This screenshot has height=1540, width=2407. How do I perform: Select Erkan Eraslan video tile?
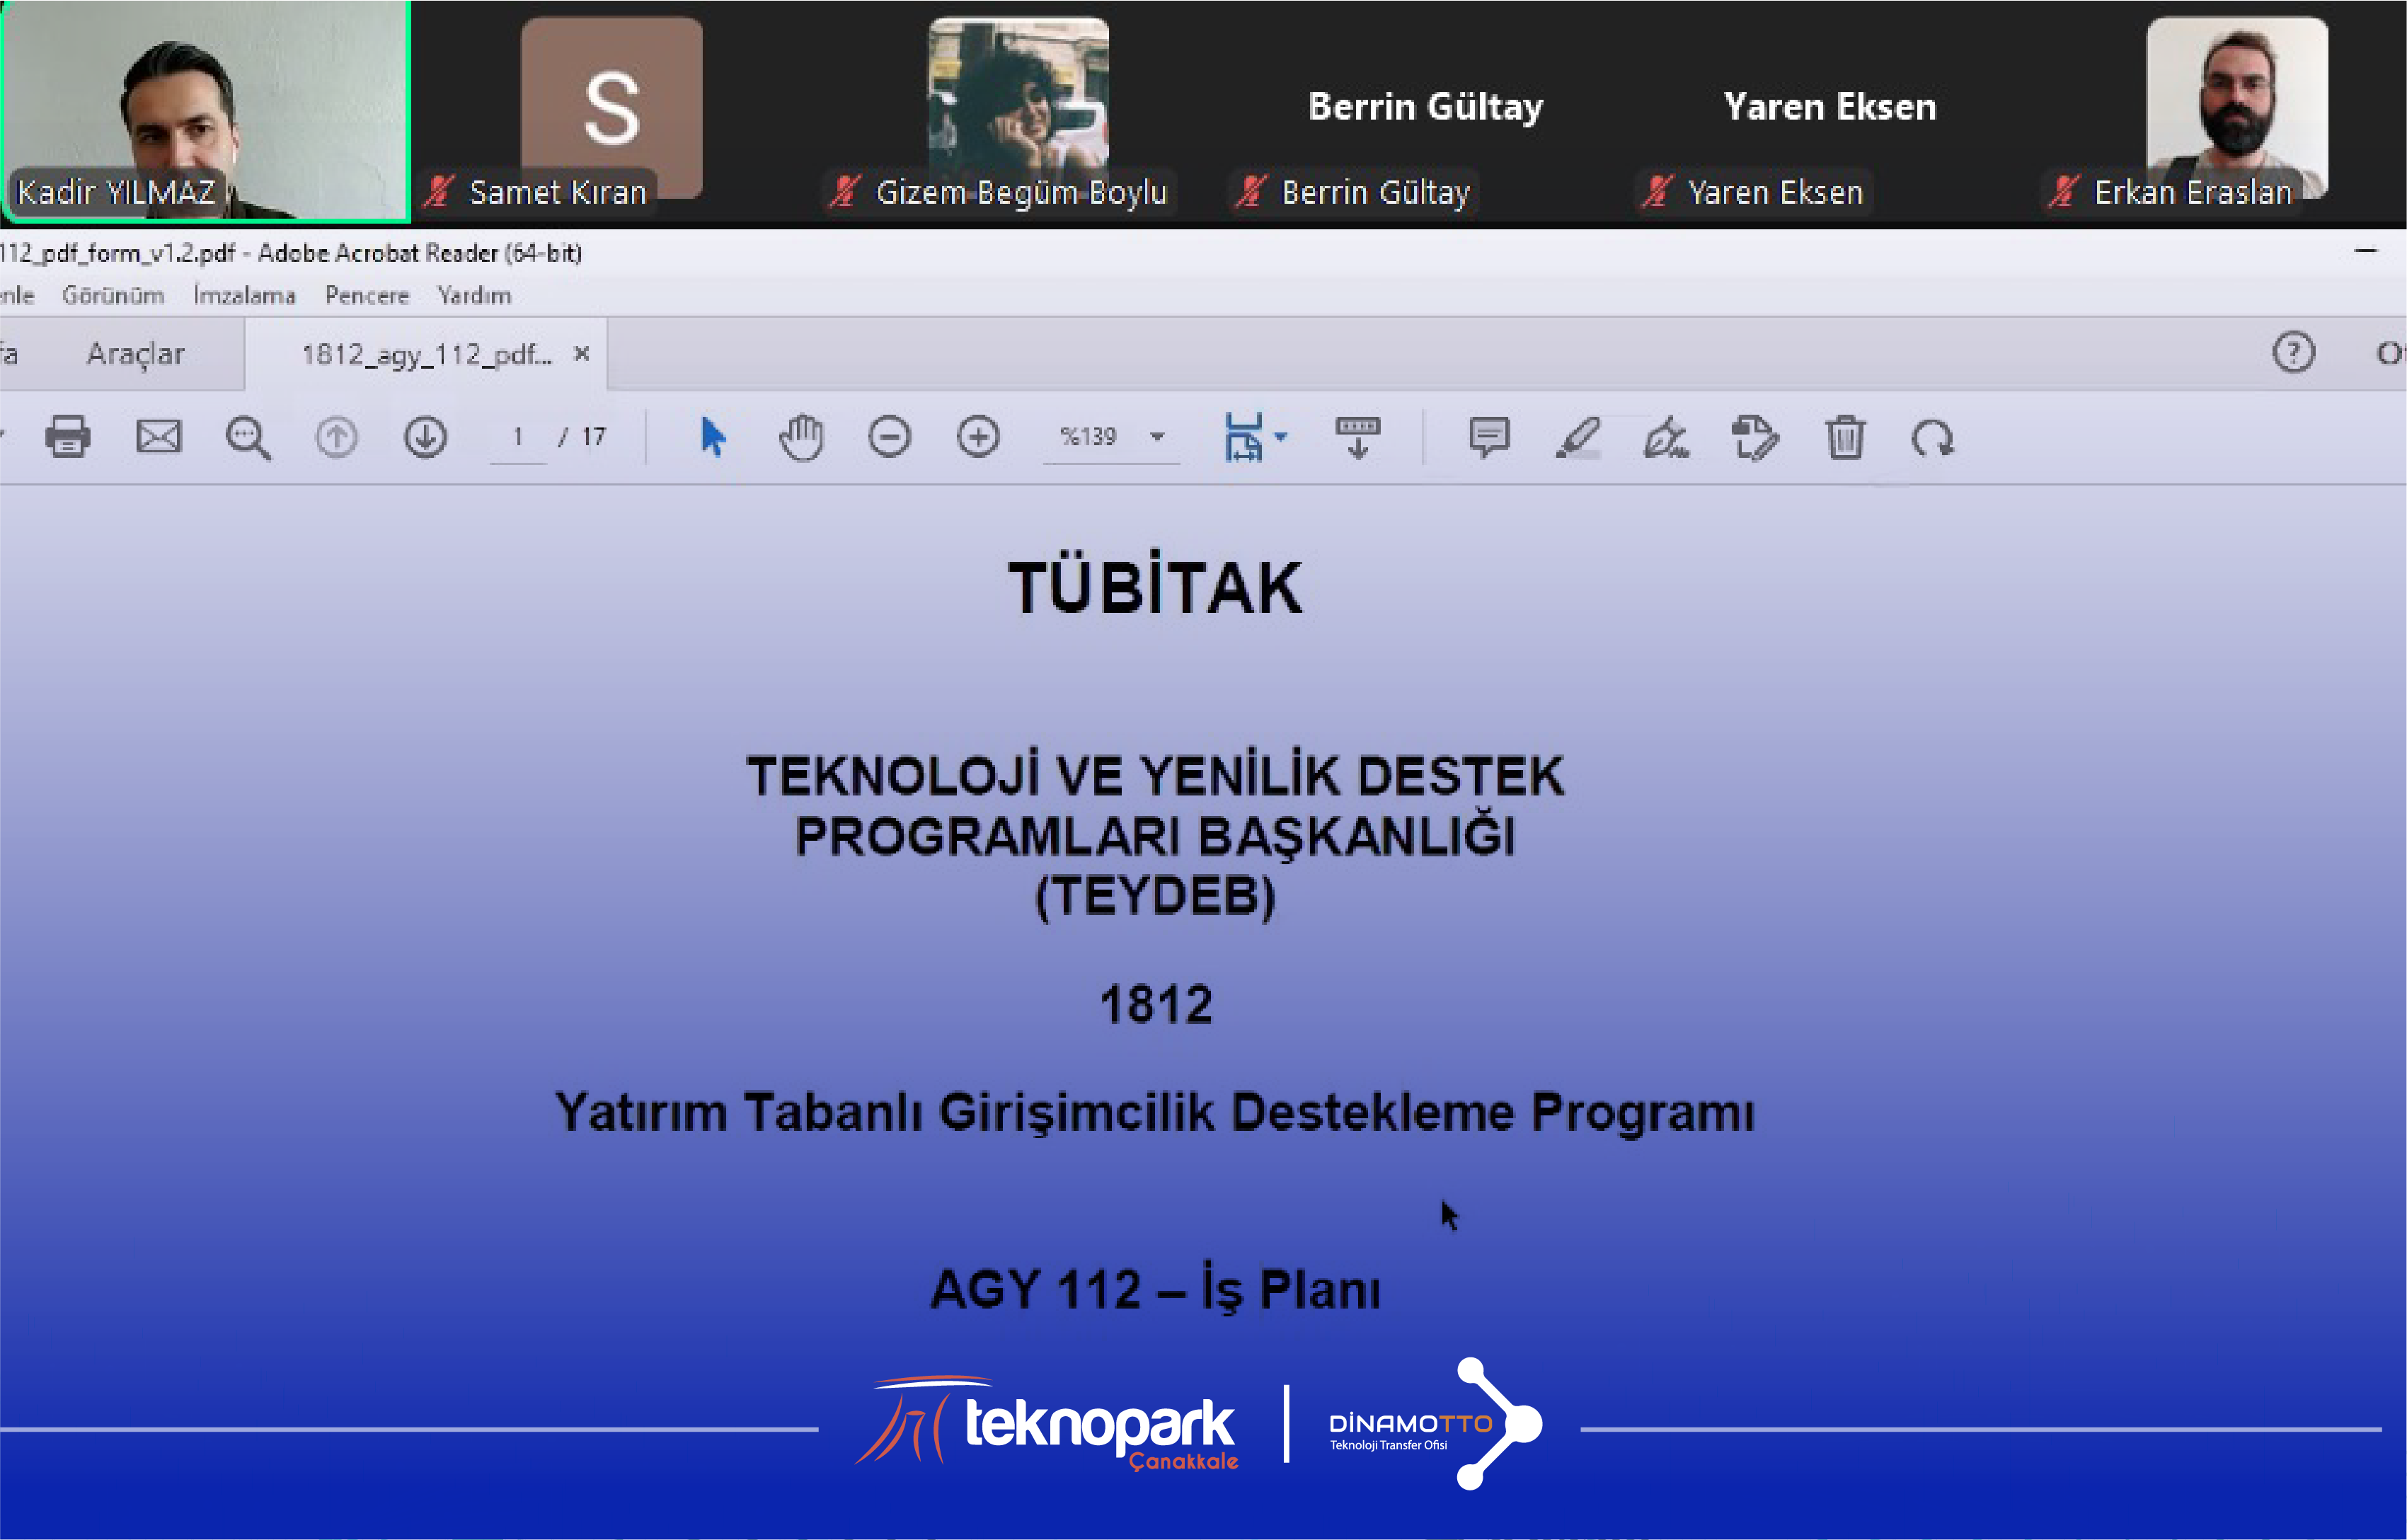coord(2236,110)
